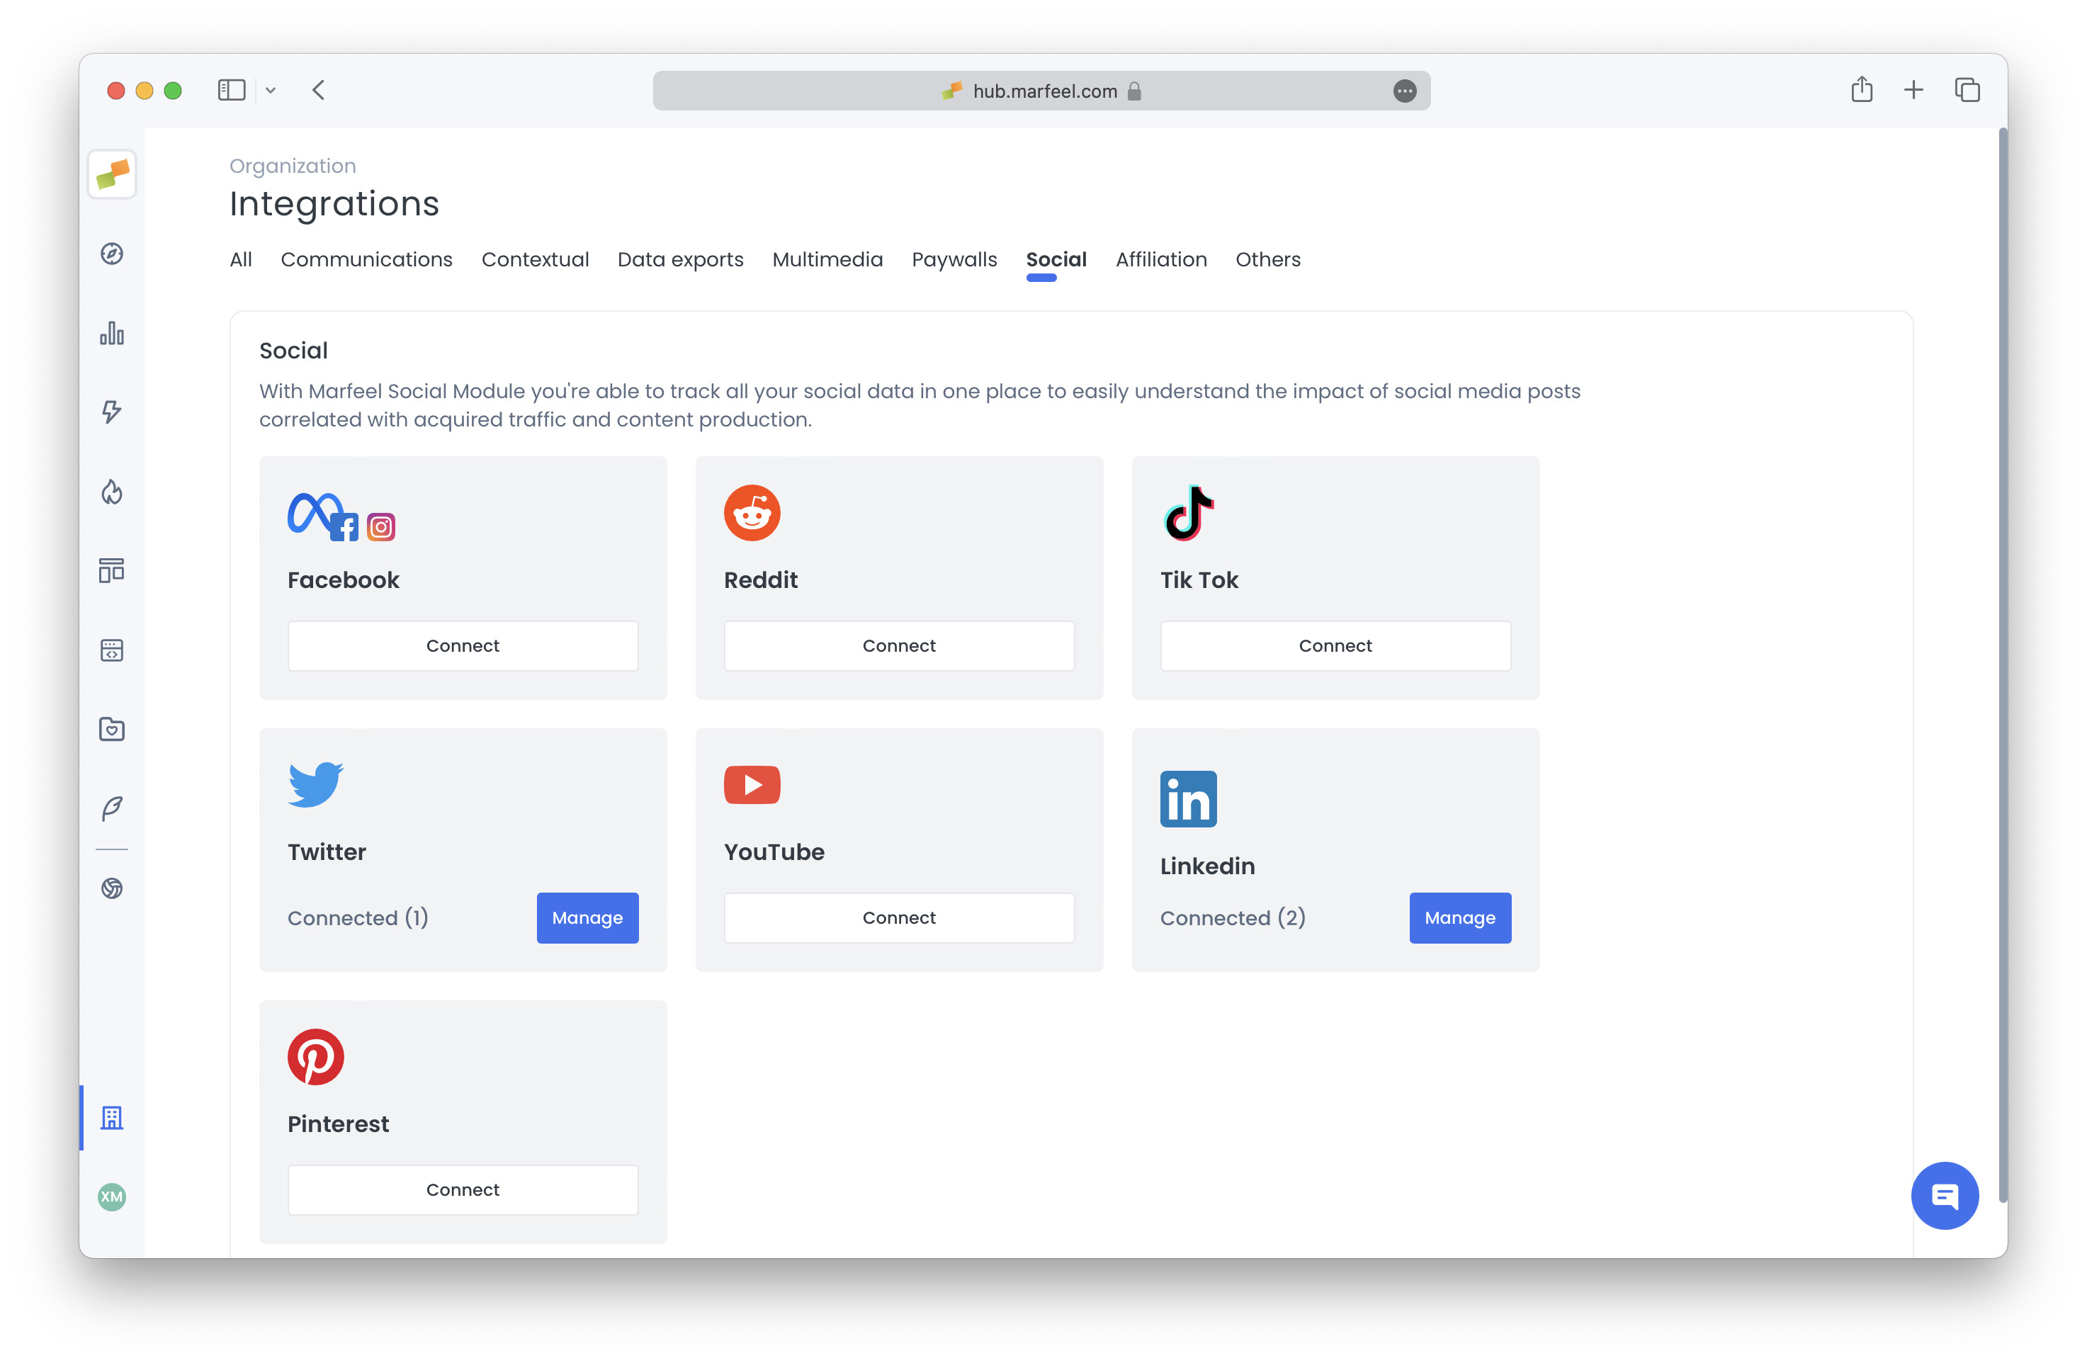Screen dimensions: 2087x1363
Task: Connect the Reddit integration
Action: point(899,645)
